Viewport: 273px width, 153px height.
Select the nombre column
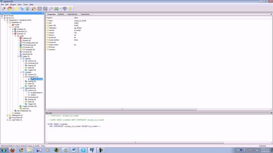33,95
